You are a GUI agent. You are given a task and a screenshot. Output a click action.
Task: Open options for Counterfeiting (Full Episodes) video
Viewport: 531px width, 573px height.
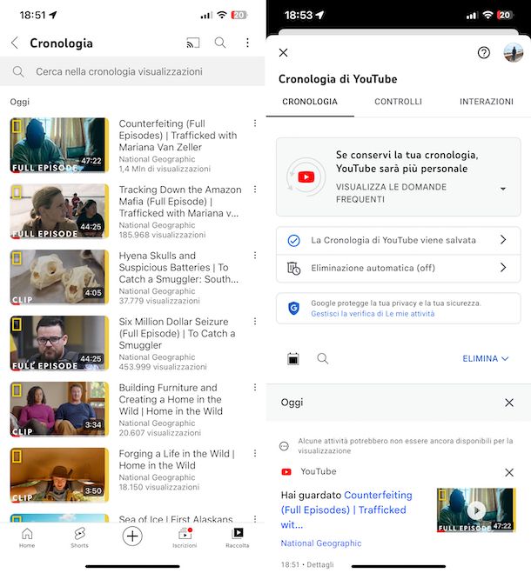[255, 123]
